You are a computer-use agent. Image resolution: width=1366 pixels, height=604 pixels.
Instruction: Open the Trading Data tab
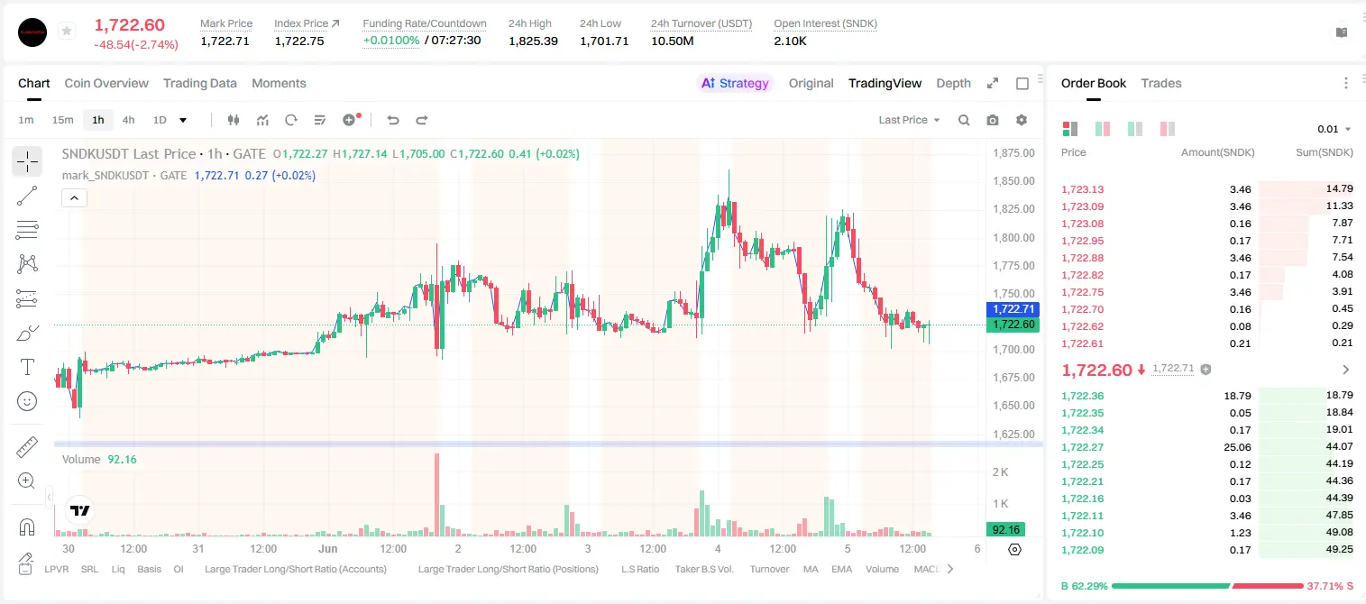coord(200,83)
